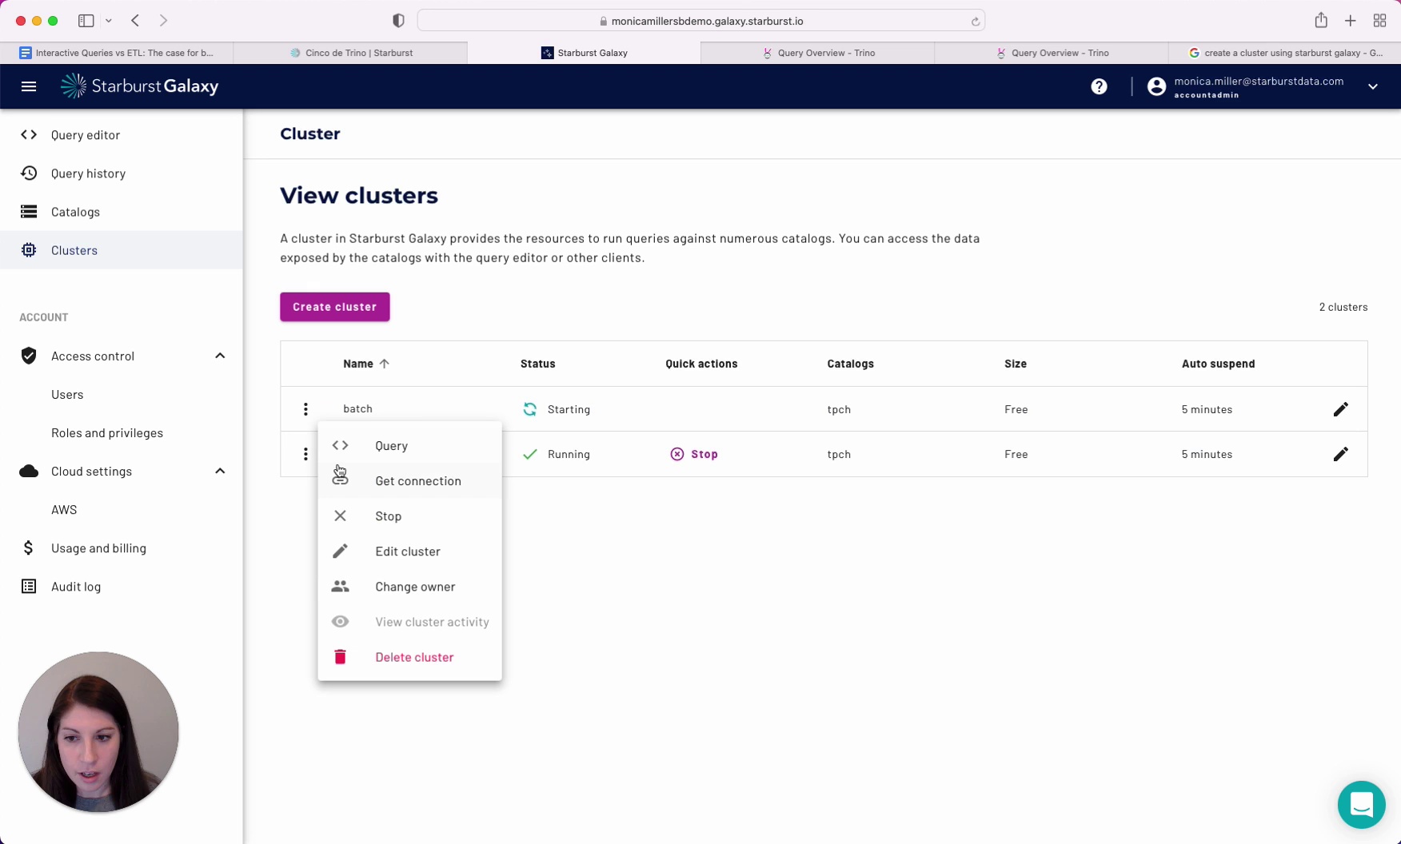Stop the running cluster quick action
This screenshot has width=1401, height=844.
pos(694,454)
